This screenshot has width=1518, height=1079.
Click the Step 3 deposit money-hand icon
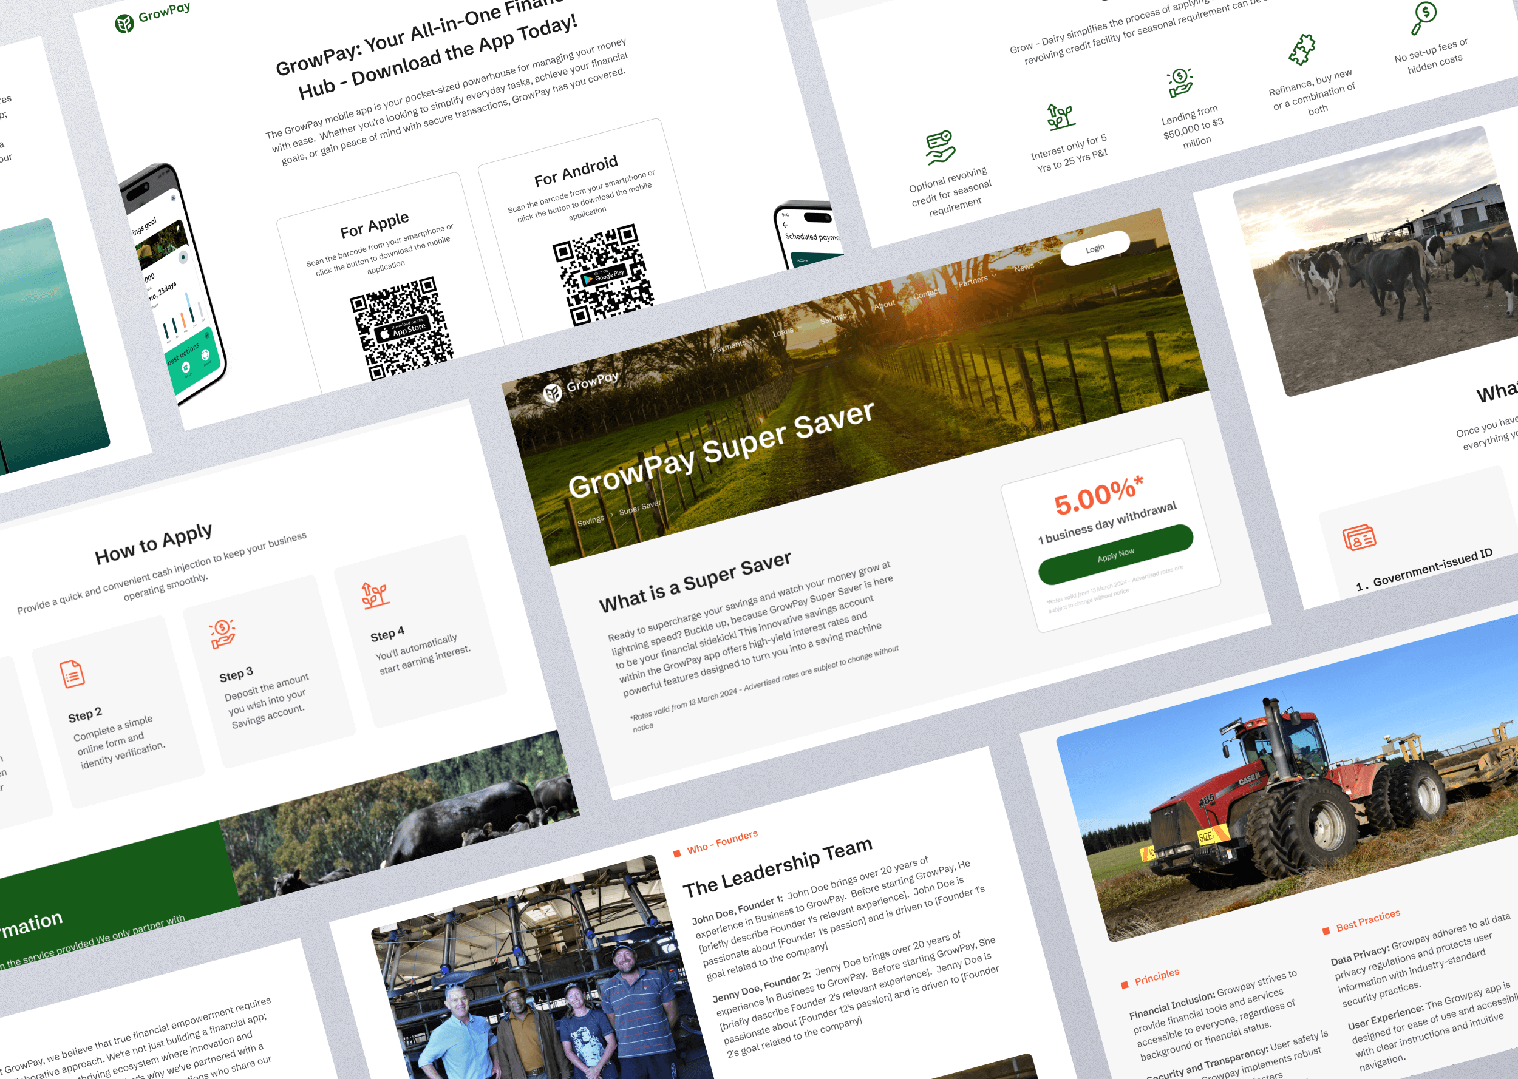222,634
